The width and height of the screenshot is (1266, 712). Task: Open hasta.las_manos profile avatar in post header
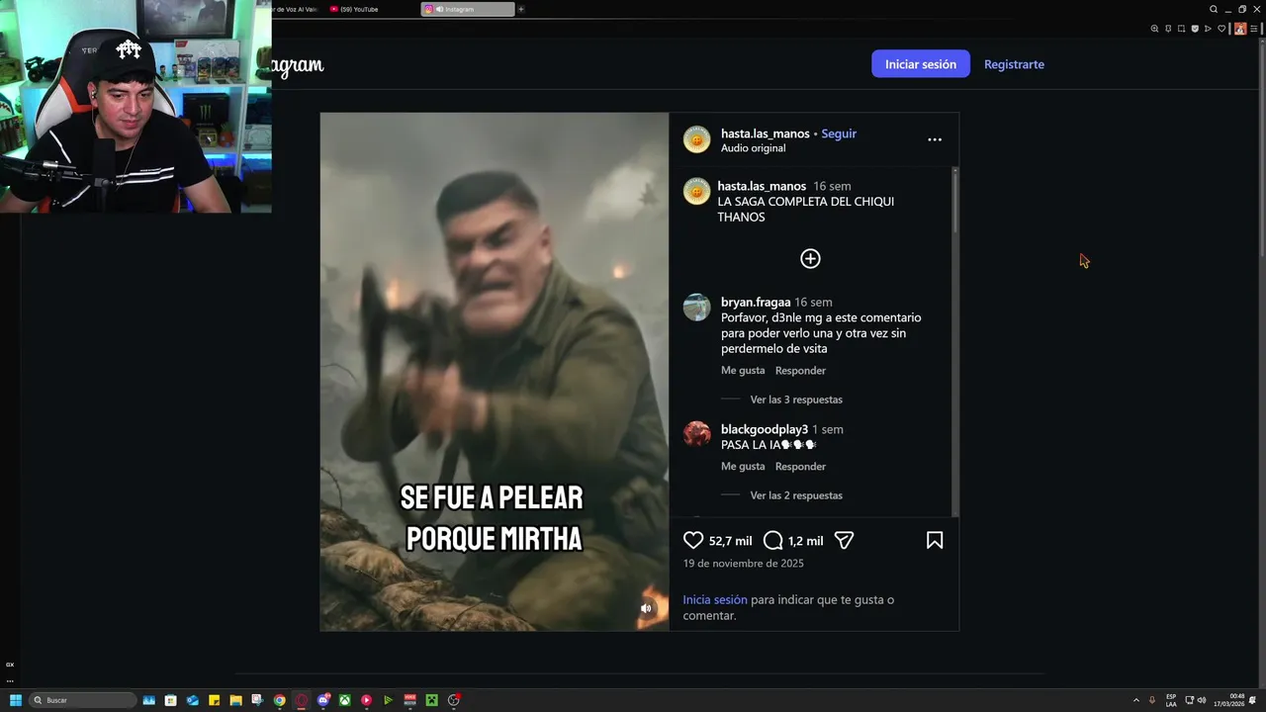[x=696, y=139]
